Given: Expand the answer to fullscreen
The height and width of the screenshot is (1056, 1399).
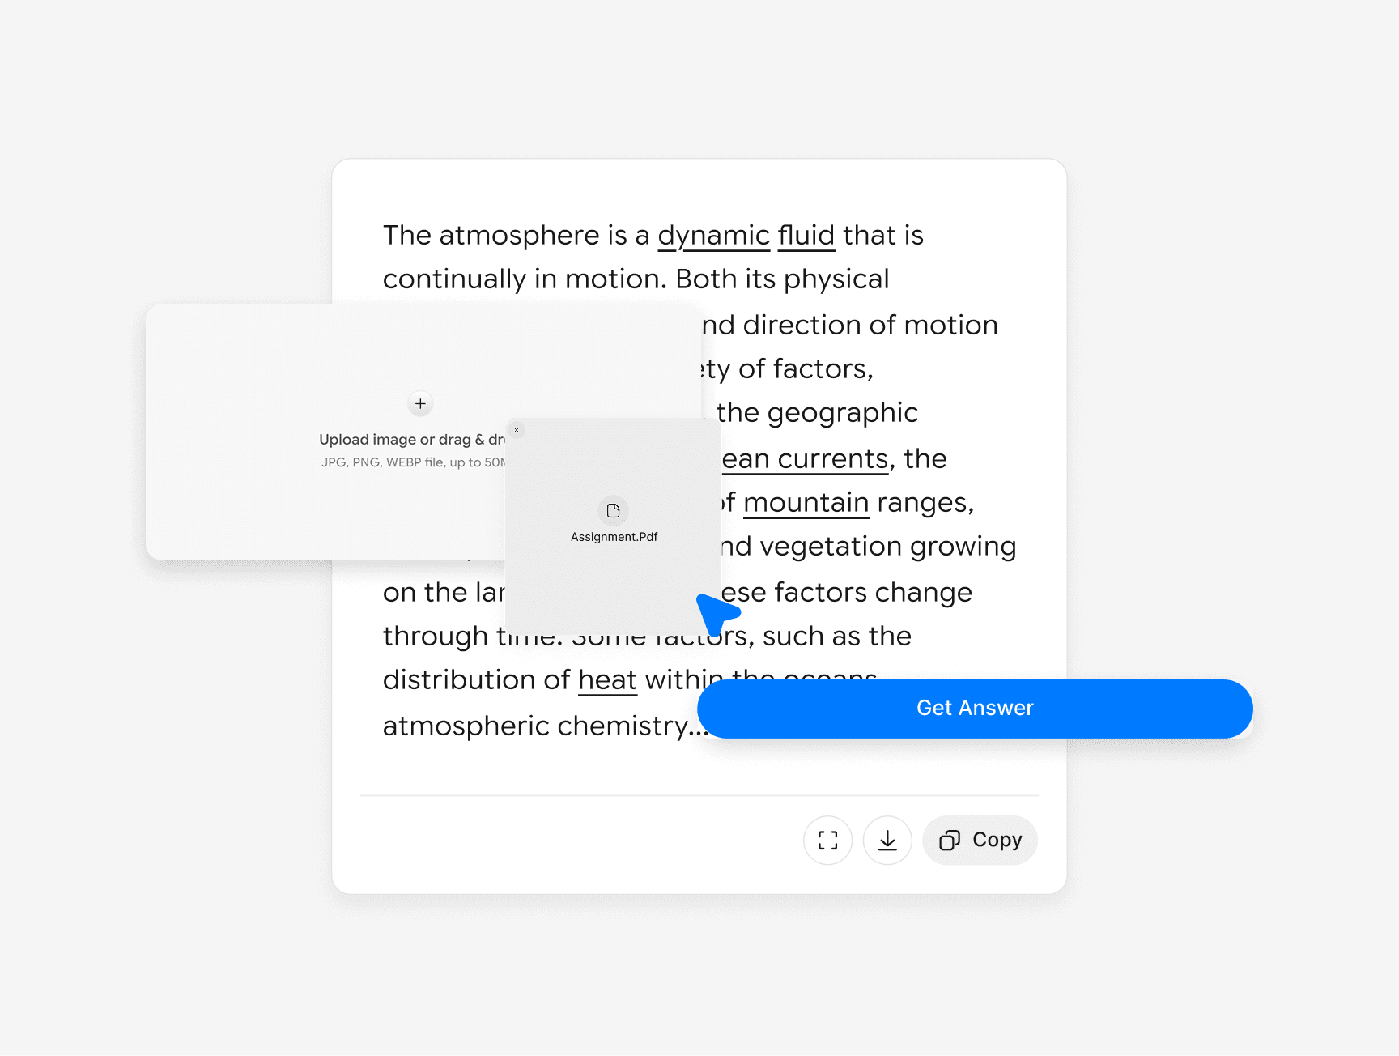Looking at the screenshot, I should click(x=827, y=841).
